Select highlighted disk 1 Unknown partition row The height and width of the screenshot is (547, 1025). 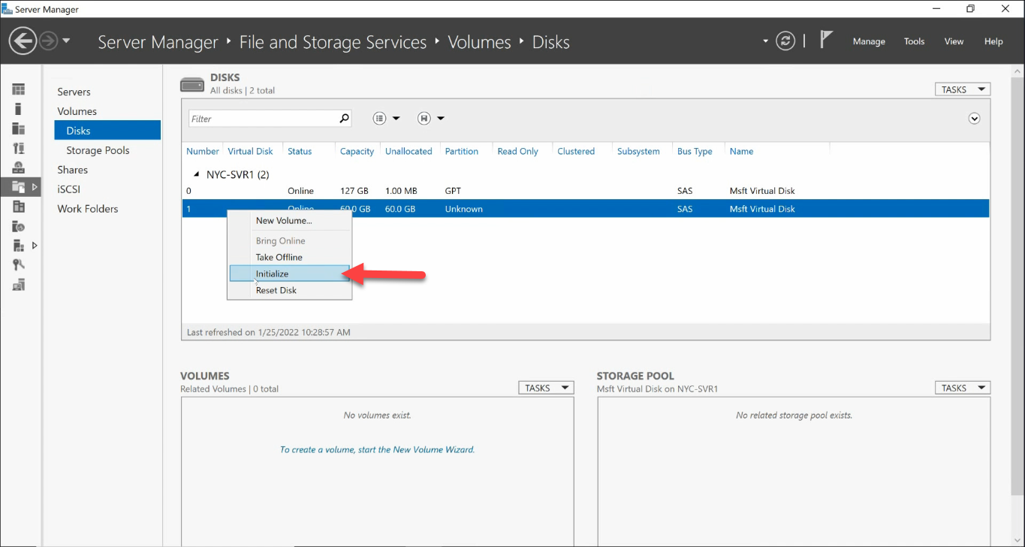(x=586, y=209)
